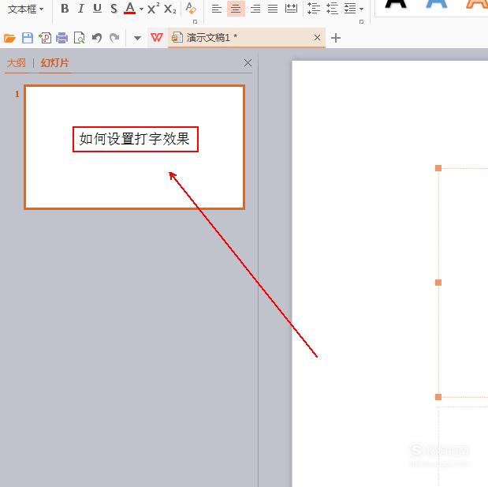Center align text
Viewport: 488px width, 487px height.
236,9
